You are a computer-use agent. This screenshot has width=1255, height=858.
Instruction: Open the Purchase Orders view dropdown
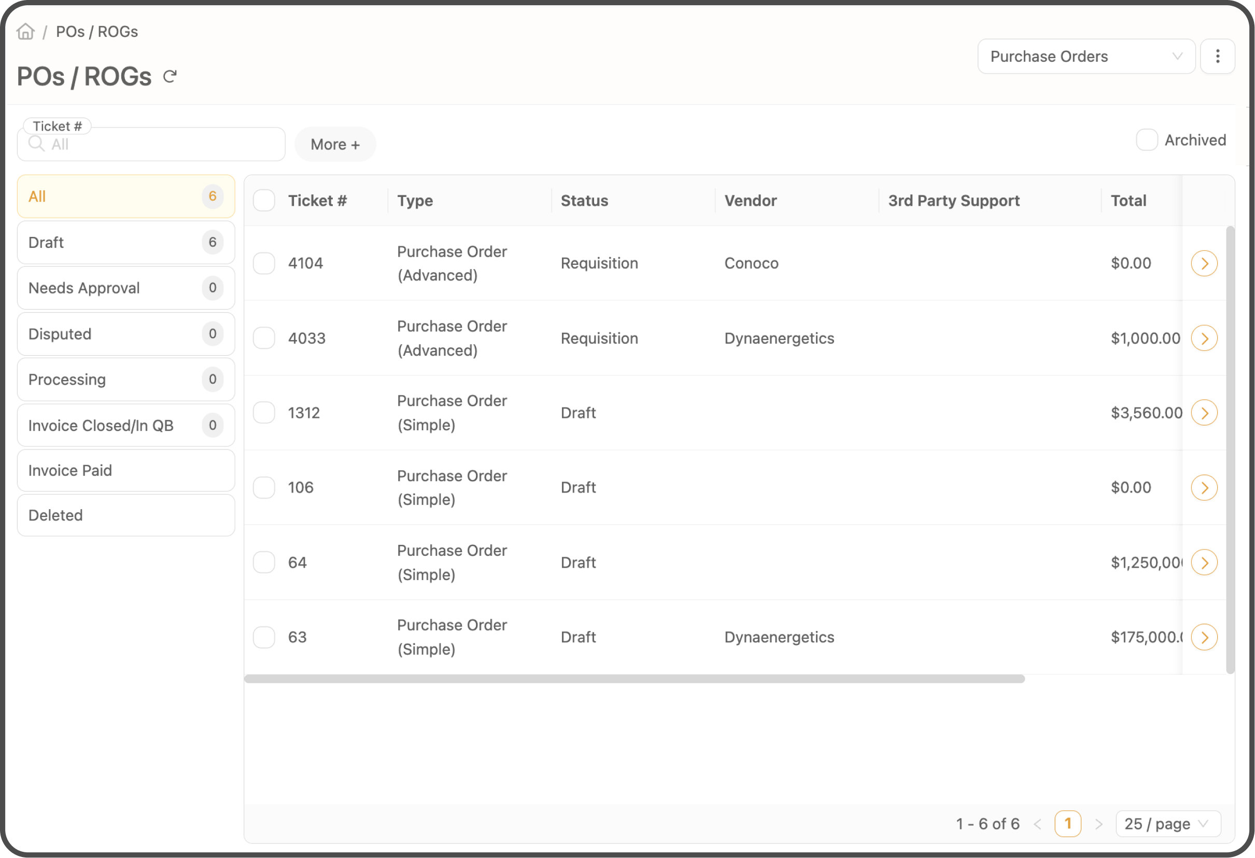tap(1086, 56)
